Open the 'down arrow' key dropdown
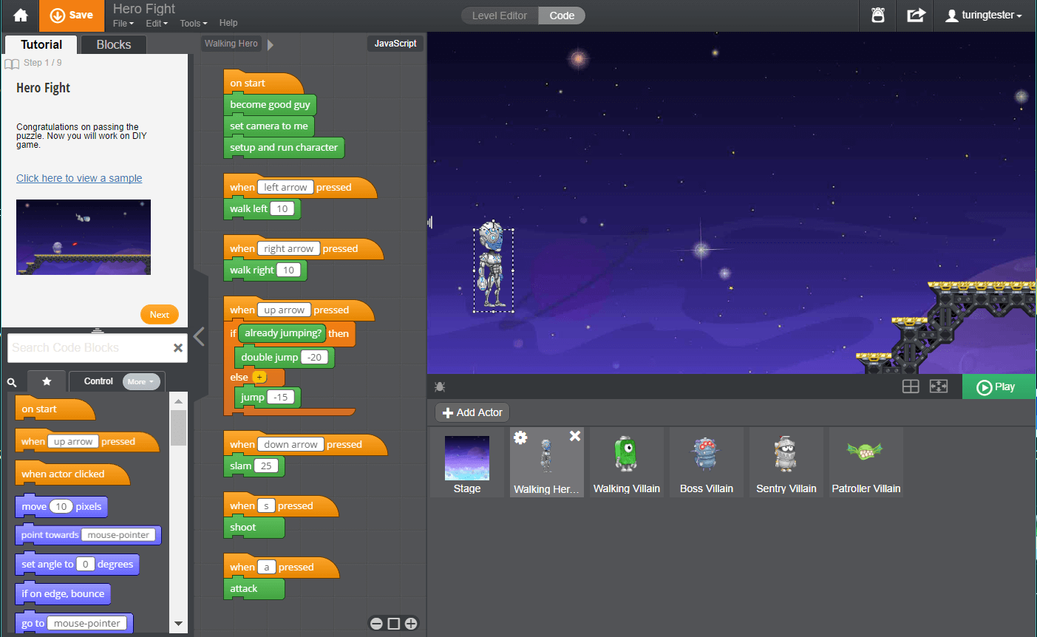Image resolution: width=1037 pixels, height=637 pixels. tap(290, 445)
